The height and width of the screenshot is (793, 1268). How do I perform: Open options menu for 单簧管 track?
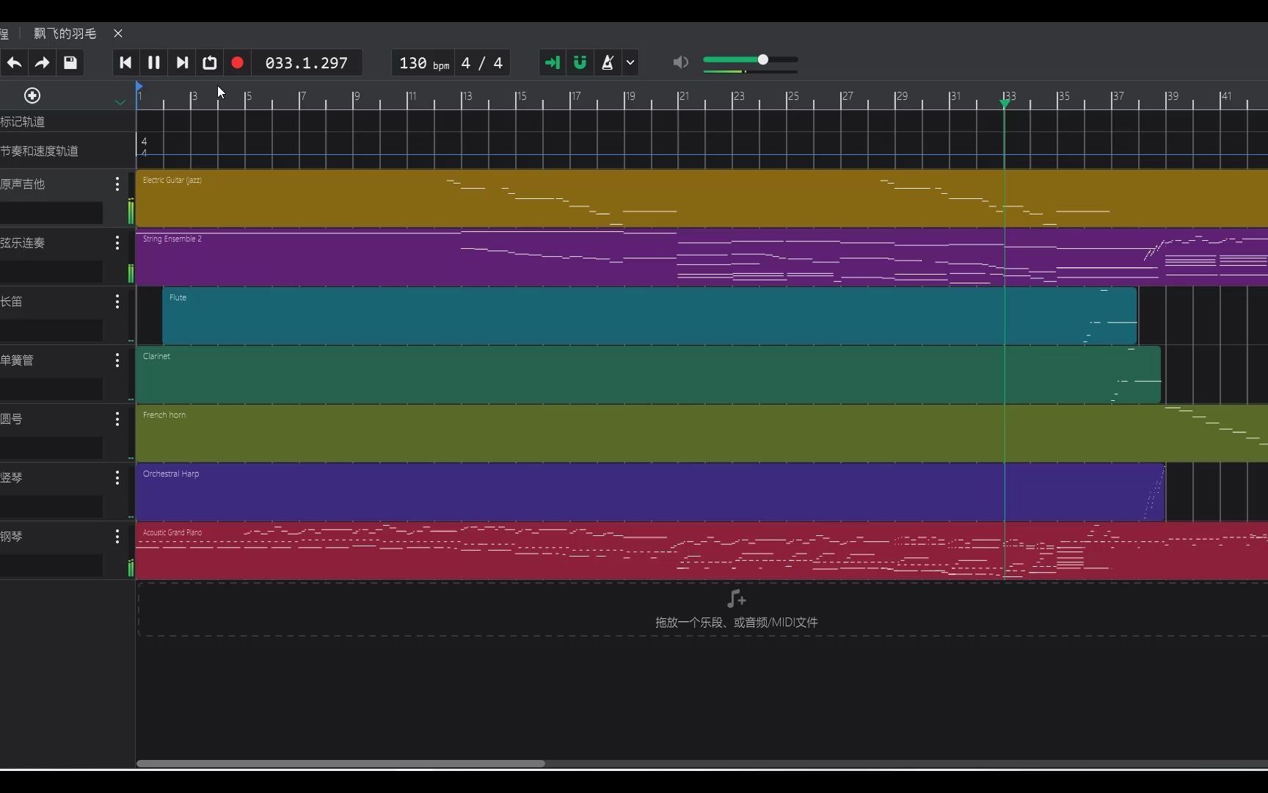click(x=117, y=361)
